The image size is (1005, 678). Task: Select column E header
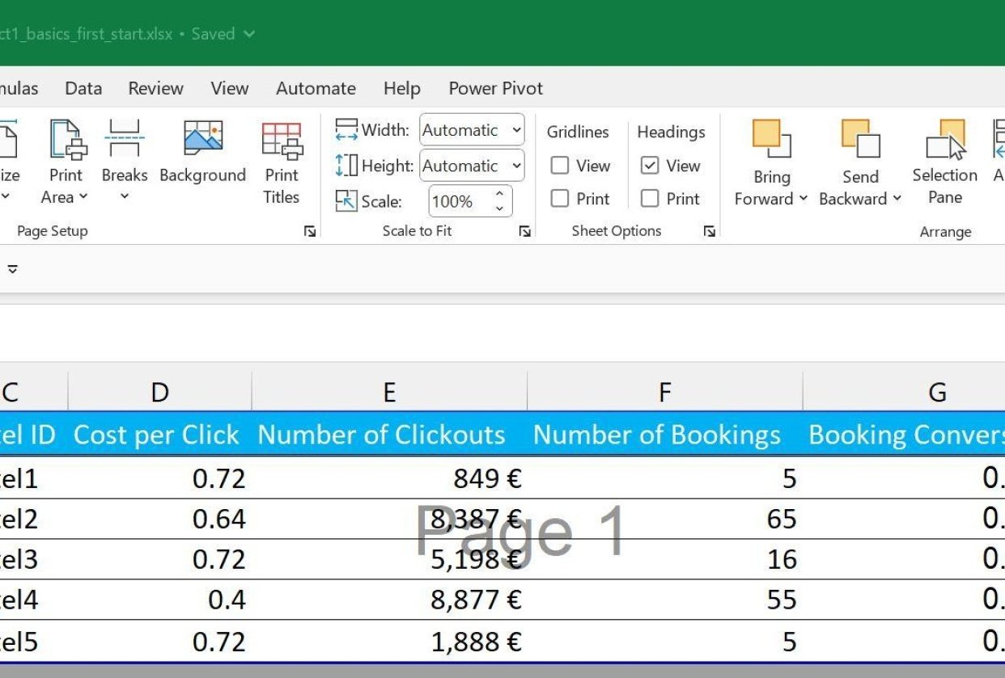tap(389, 392)
